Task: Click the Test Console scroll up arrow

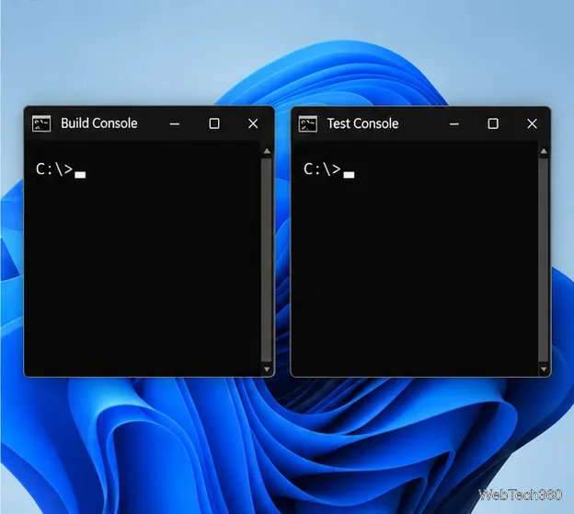Action: (544, 151)
